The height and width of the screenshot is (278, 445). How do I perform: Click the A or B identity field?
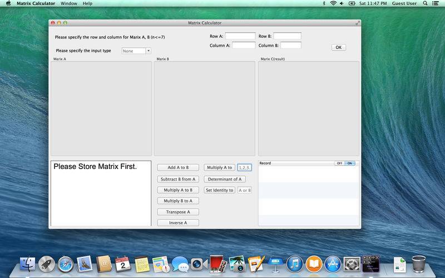[x=244, y=190]
